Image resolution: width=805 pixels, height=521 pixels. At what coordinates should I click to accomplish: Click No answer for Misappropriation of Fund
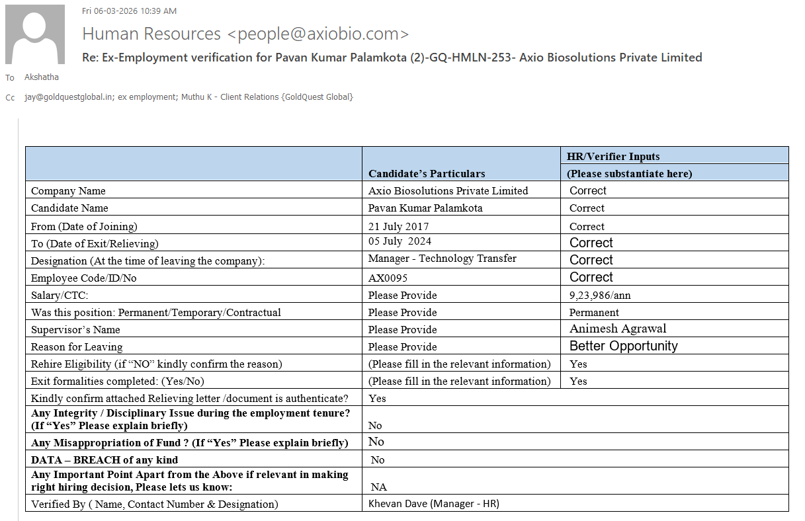point(376,442)
